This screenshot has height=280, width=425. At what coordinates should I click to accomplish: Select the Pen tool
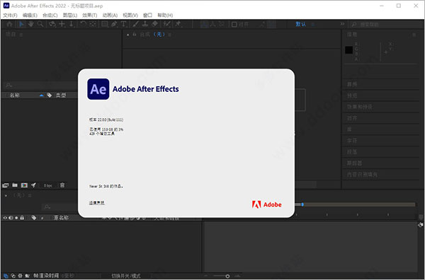click(x=114, y=24)
